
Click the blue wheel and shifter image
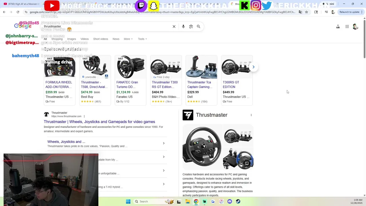pos(238,159)
